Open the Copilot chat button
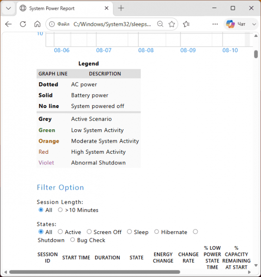 click(x=236, y=24)
